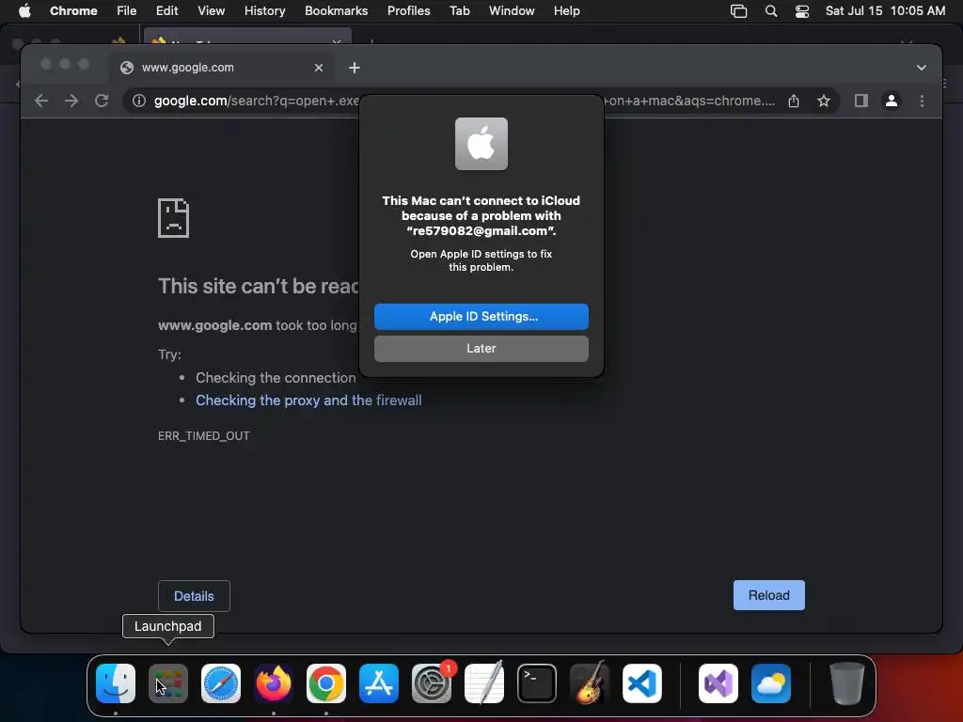Open the History menu
Screen dimensions: 963x722
[x=264, y=11]
